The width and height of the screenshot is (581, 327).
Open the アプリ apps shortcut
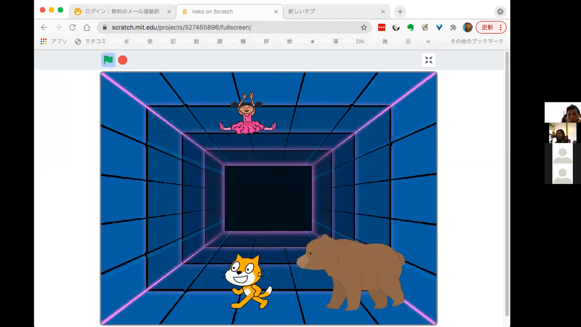53,41
